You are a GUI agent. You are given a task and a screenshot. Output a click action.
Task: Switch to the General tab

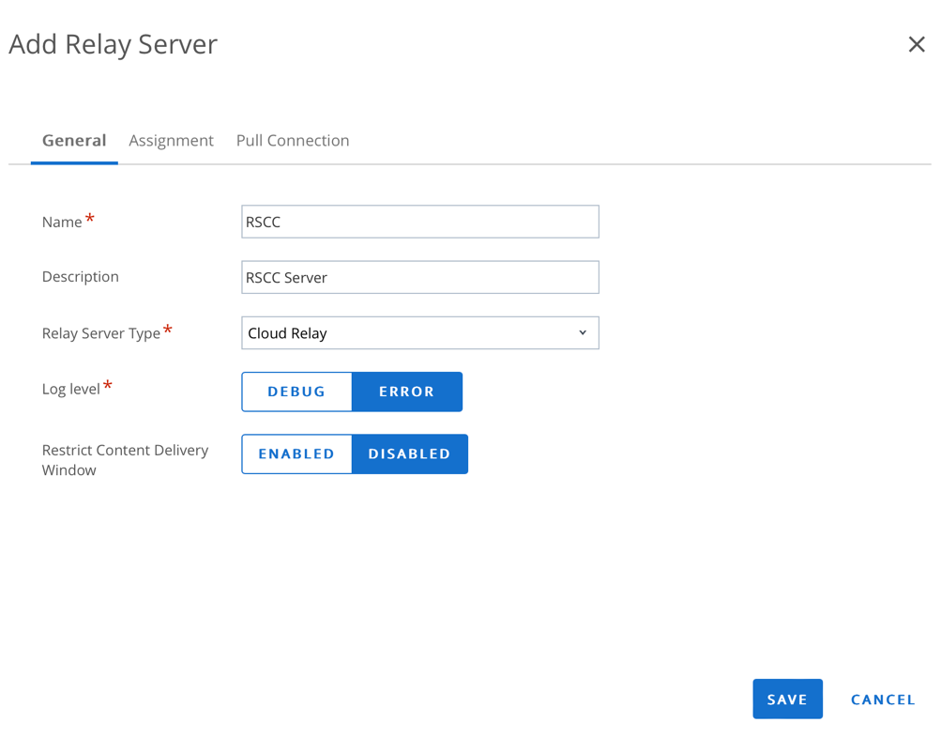tap(74, 141)
